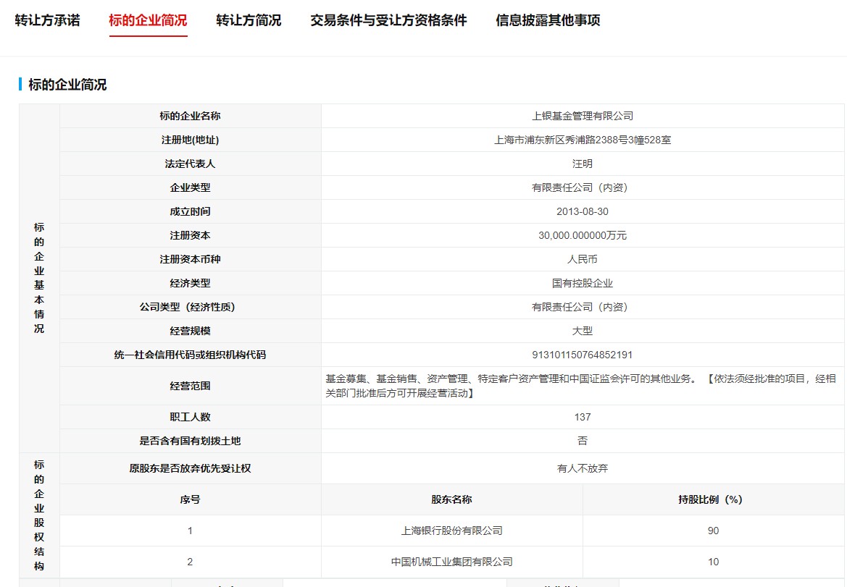Image resolution: width=847 pixels, height=587 pixels.
Task: Click shareholding percentage 90
Action: (713, 531)
